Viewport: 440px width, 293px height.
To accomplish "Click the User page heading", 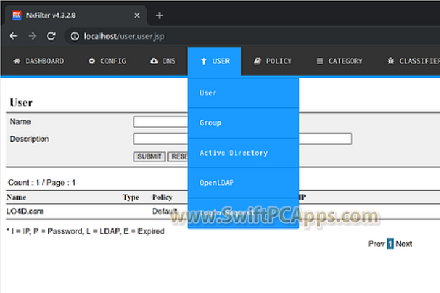I will coord(21,103).
